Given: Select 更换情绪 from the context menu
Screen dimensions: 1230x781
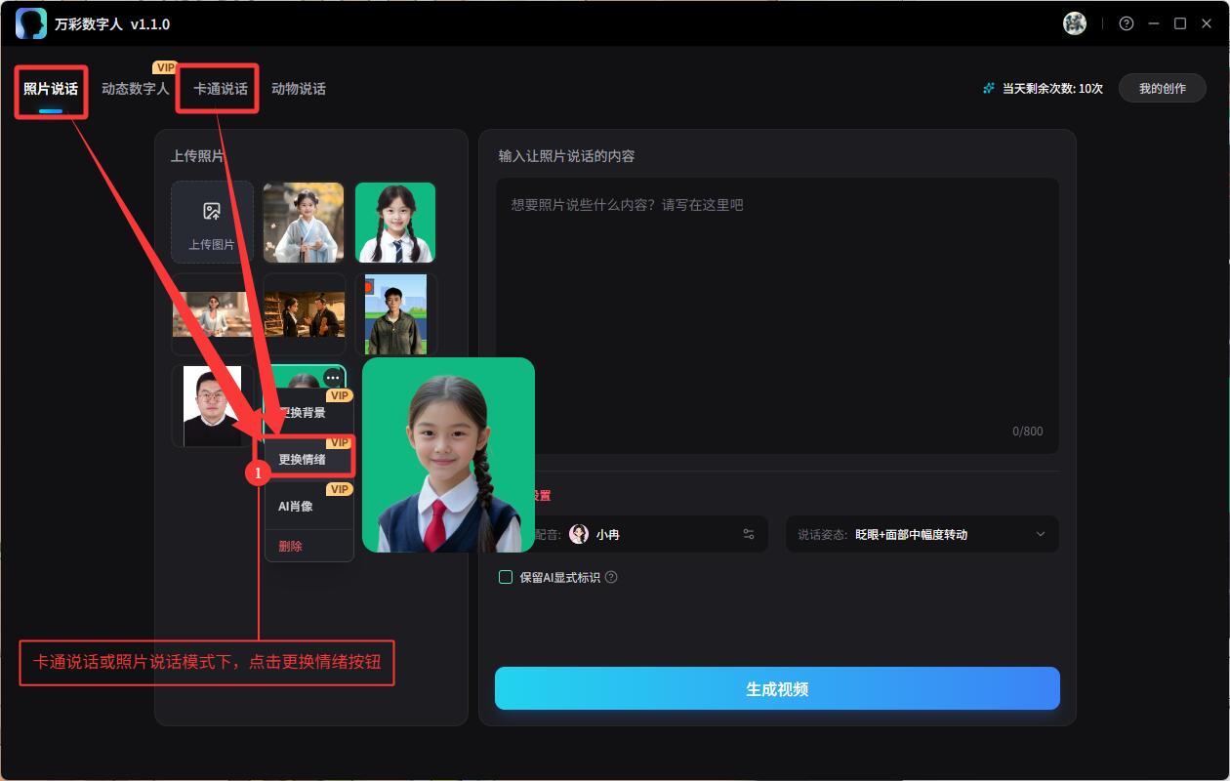Looking at the screenshot, I should tap(303, 459).
